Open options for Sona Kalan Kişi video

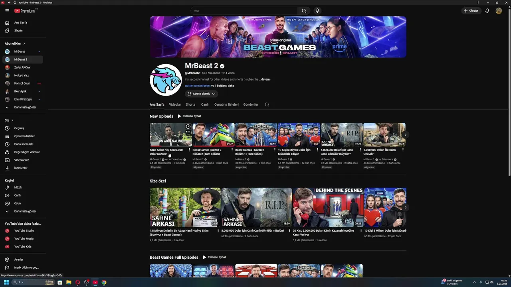[x=189, y=150]
